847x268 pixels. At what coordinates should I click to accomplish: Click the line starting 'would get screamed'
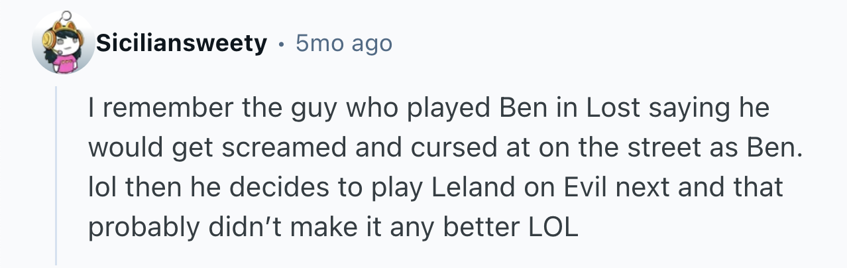445,148
